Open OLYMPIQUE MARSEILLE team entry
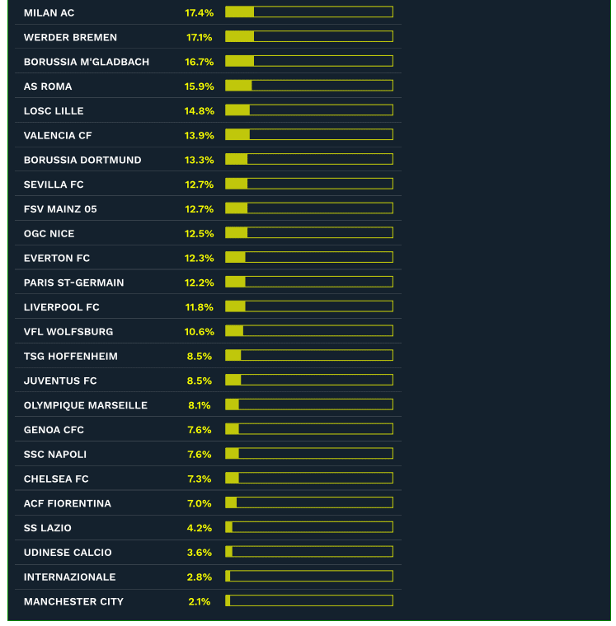Viewport: 616px width, 626px height. click(85, 405)
